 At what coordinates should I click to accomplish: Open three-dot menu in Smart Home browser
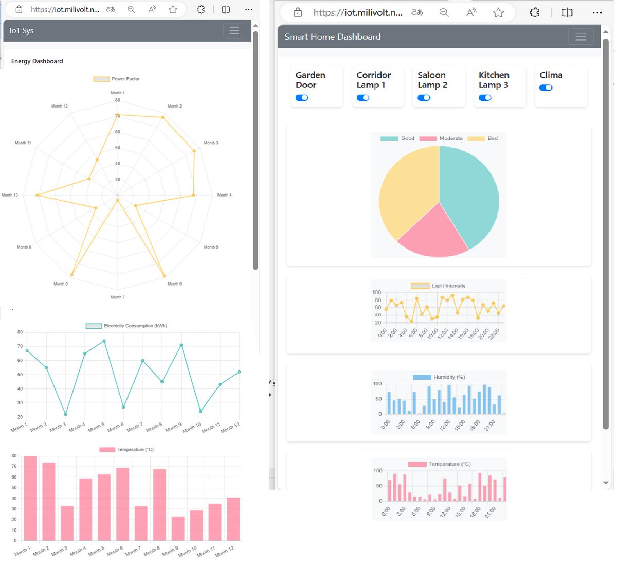[x=597, y=12]
